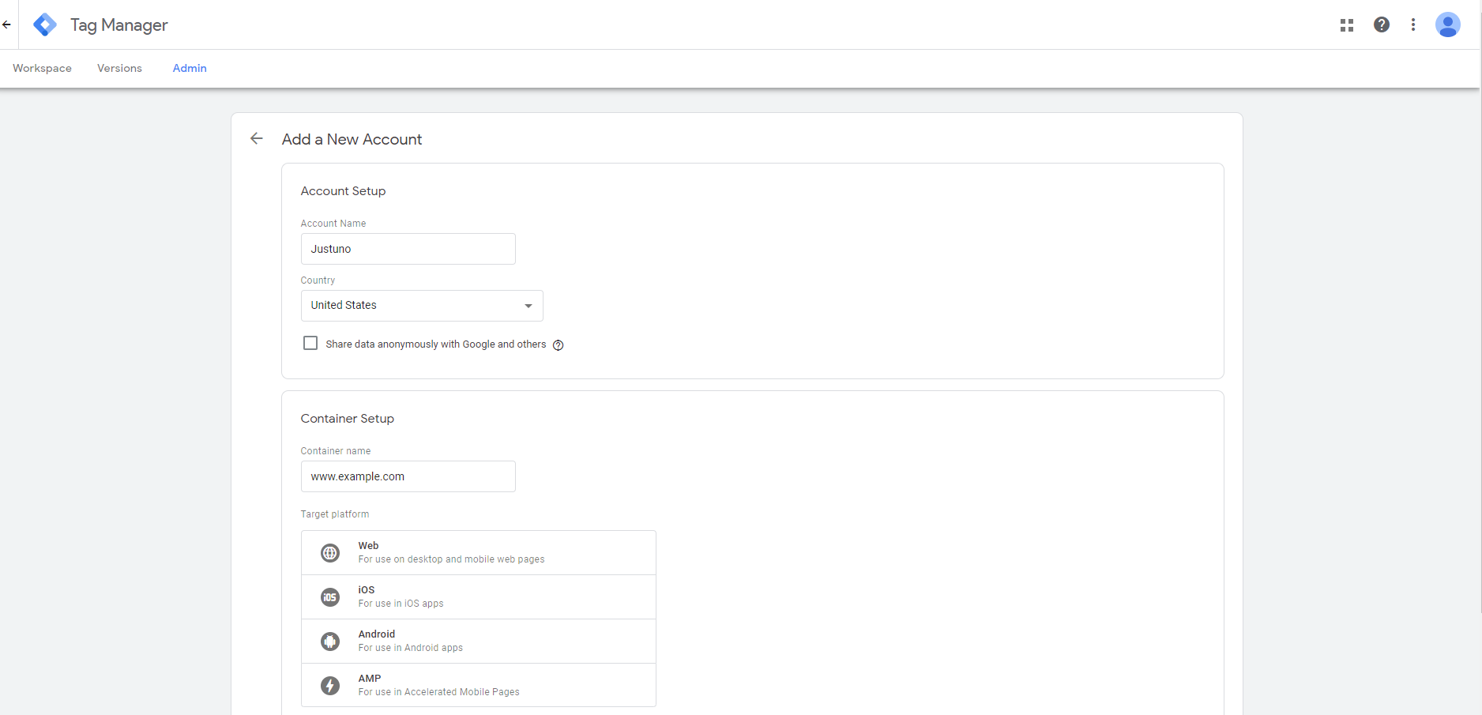Open the Google apps grid
Image resolution: width=1482 pixels, height=715 pixels.
pyautogui.click(x=1346, y=24)
